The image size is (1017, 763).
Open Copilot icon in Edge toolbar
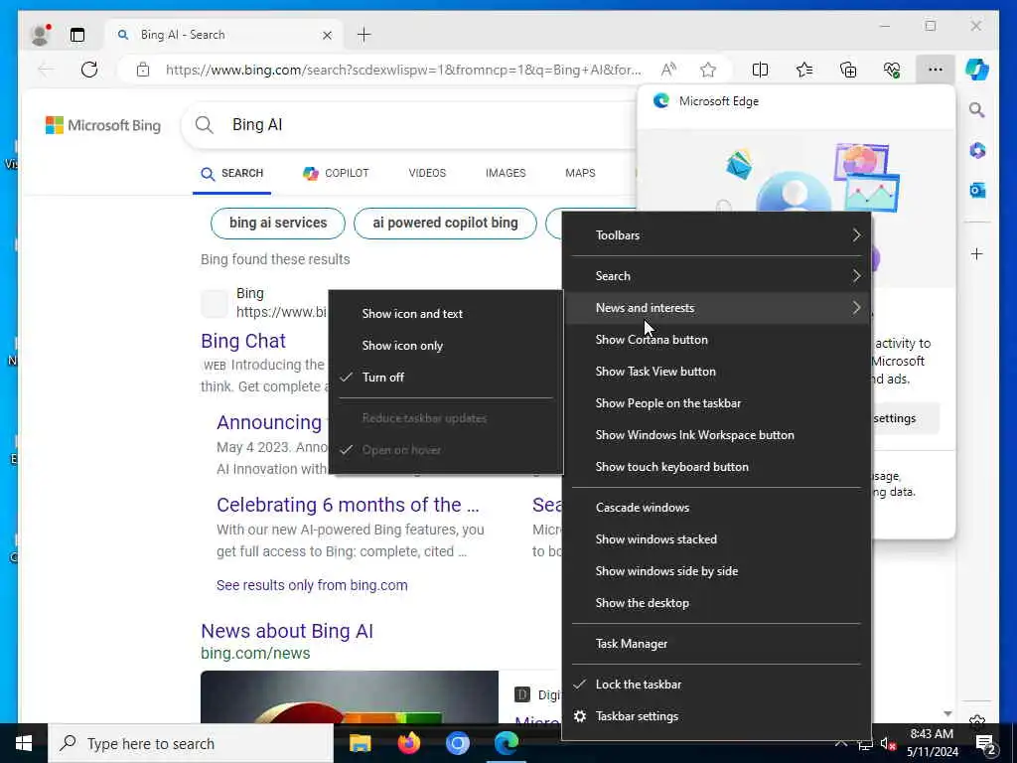pyautogui.click(x=977, y=70)
